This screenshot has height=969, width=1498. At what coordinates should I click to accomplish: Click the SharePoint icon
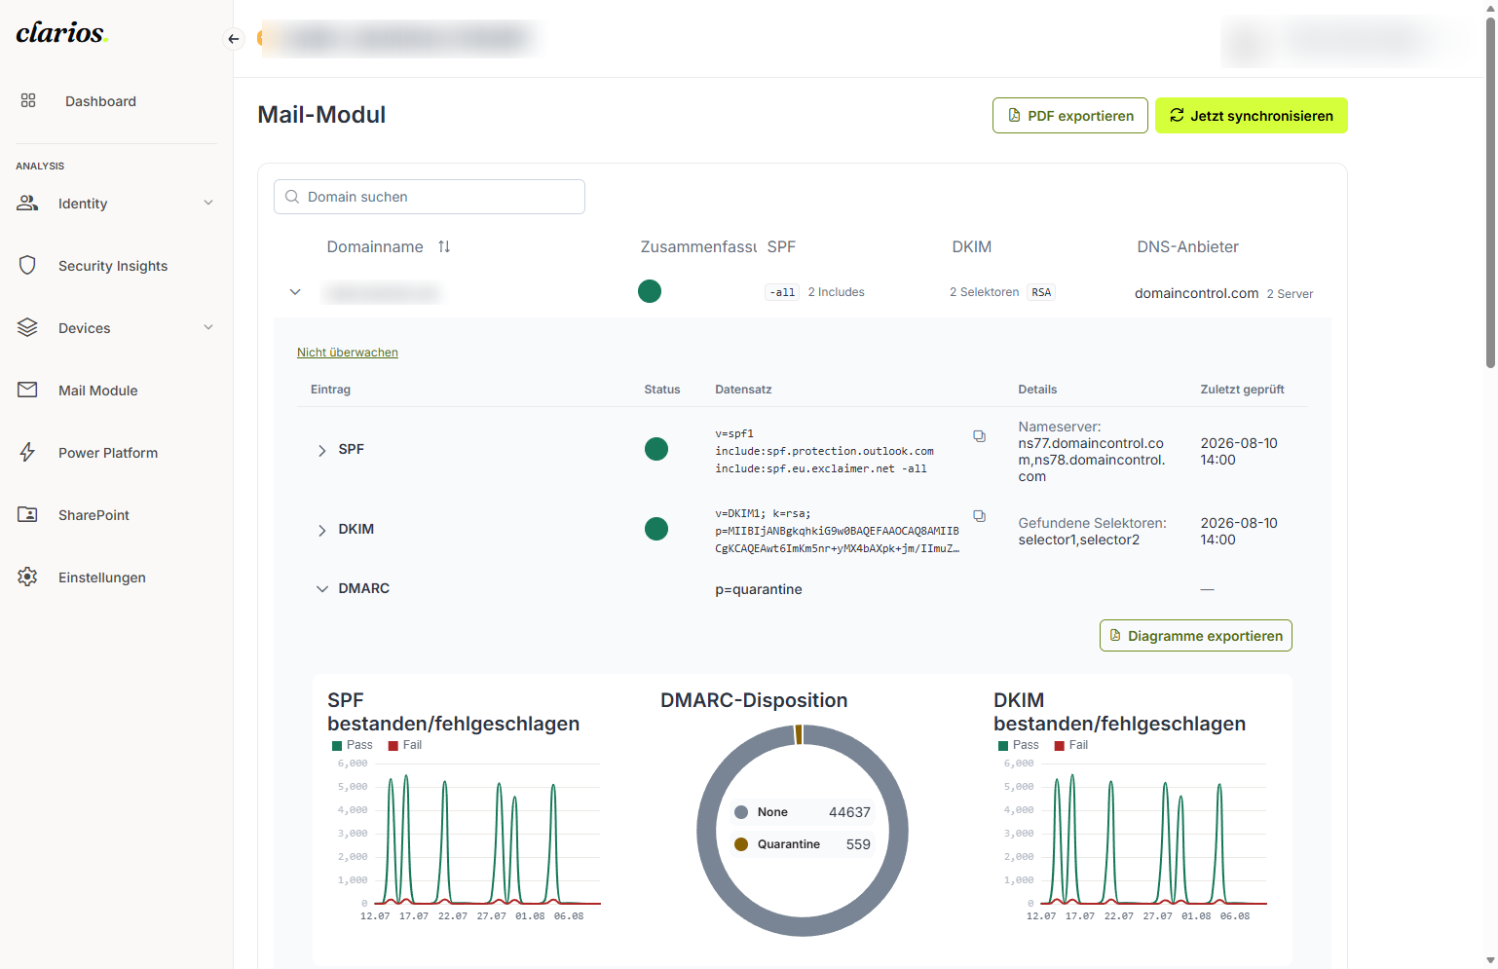[x=27, y=514]
